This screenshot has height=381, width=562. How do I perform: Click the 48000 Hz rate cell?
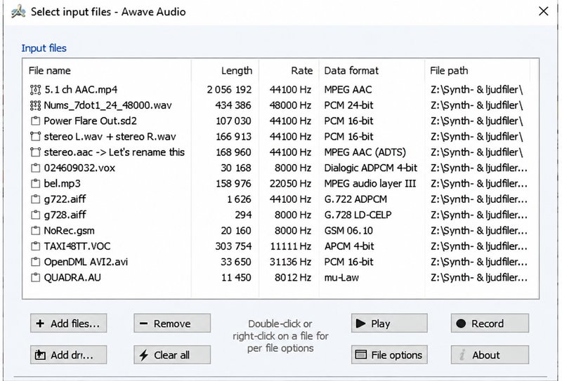coord(290,105)
